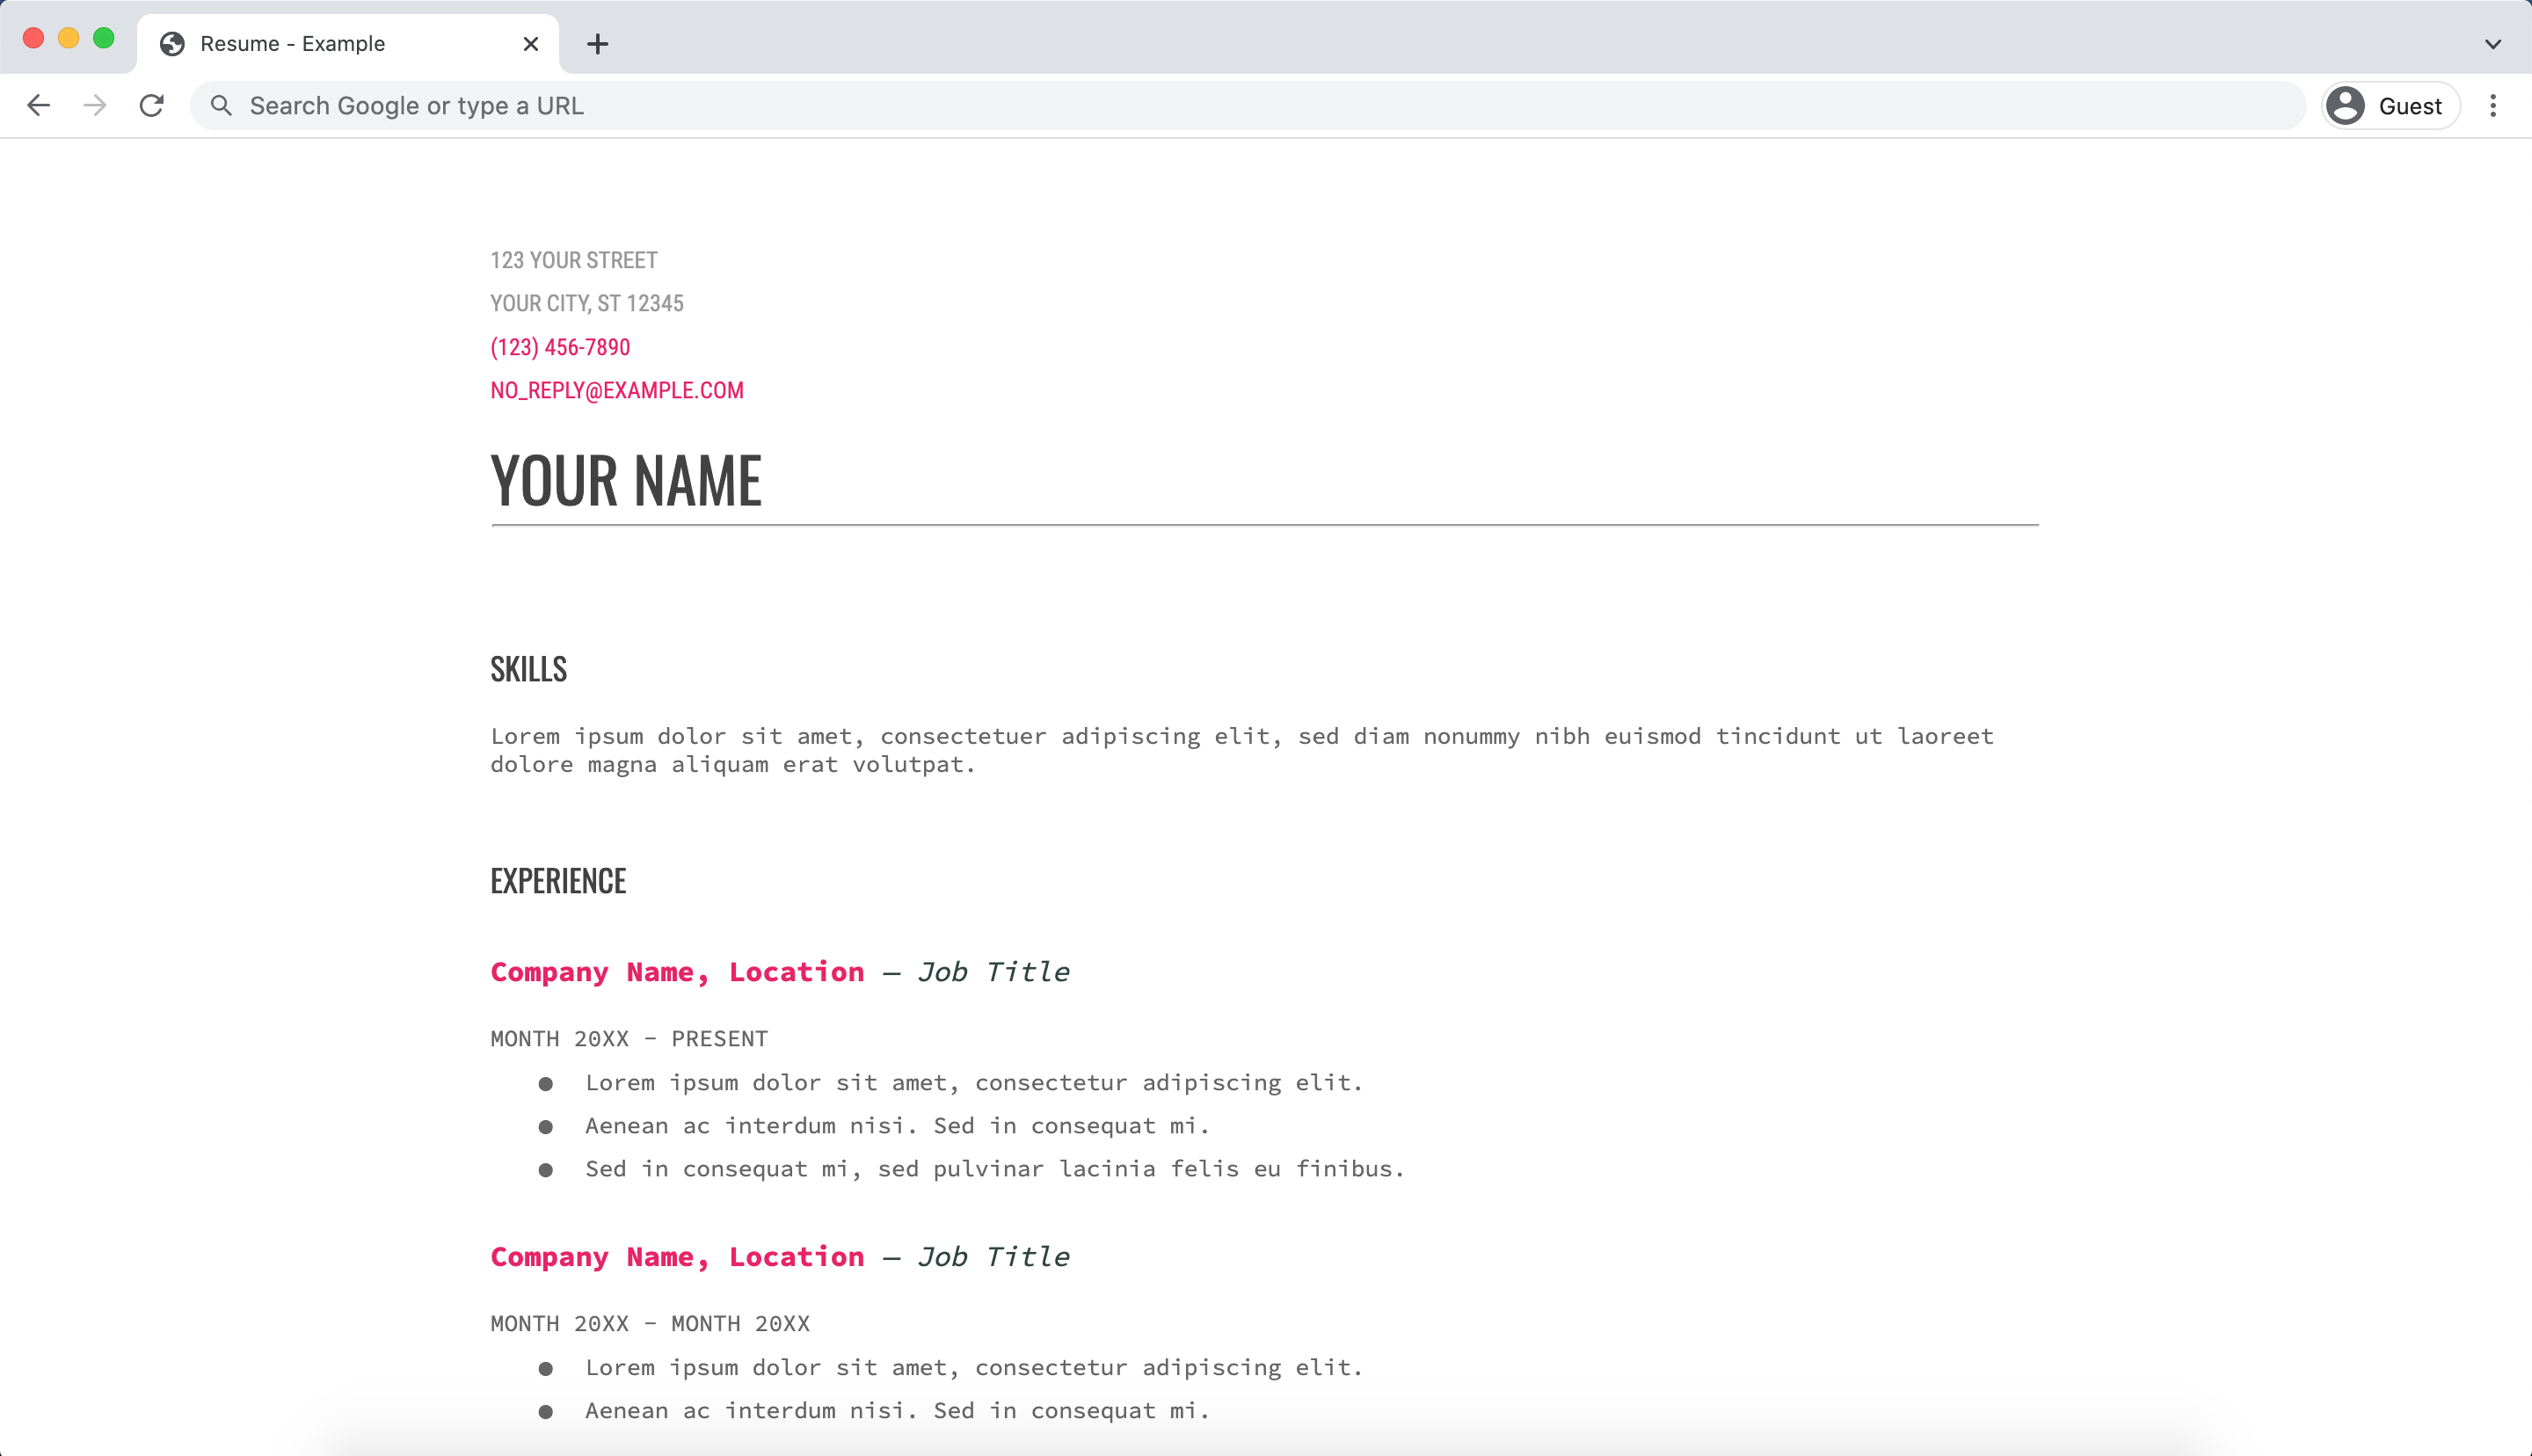Reload the current page
Image resolution: width=2532 pixels, height=1456 pixels.
pos(152,105)
